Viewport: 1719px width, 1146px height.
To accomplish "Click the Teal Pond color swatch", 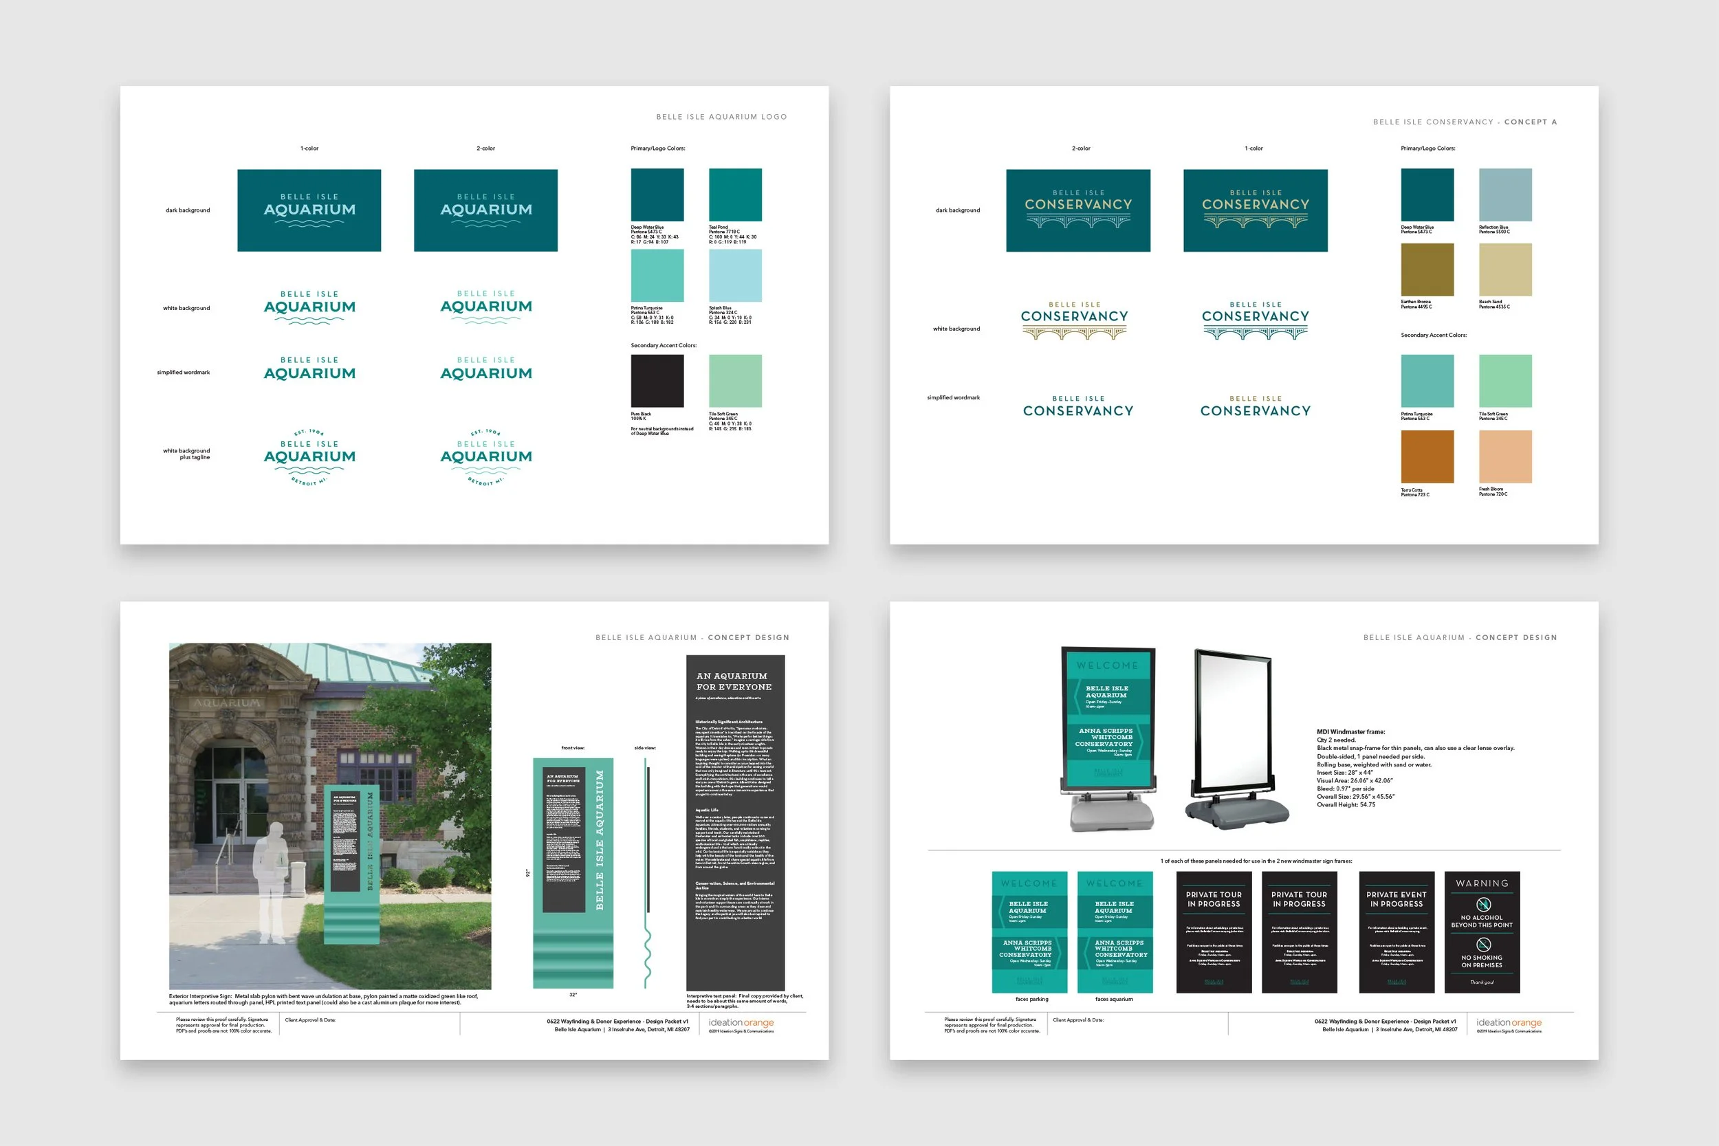I will [735, 195].
